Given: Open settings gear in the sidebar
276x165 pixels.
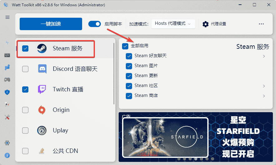Looking at the screenshot, I should pyautogui.click(x=7, y=143).
